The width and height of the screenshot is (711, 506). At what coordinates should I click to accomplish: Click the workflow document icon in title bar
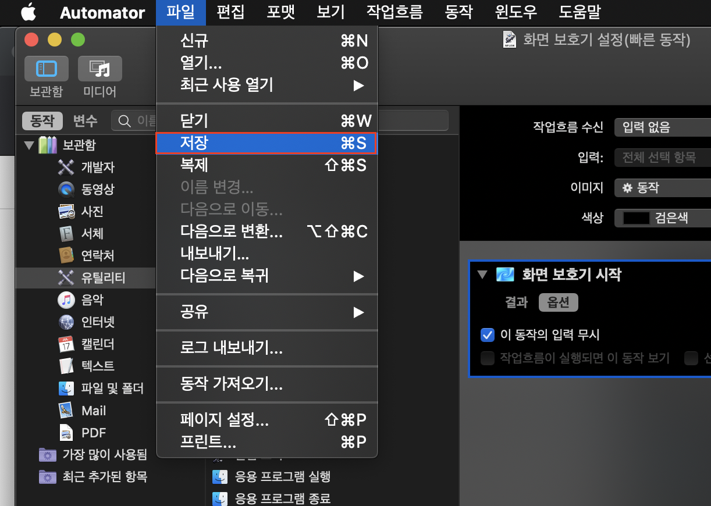(509, 40)
